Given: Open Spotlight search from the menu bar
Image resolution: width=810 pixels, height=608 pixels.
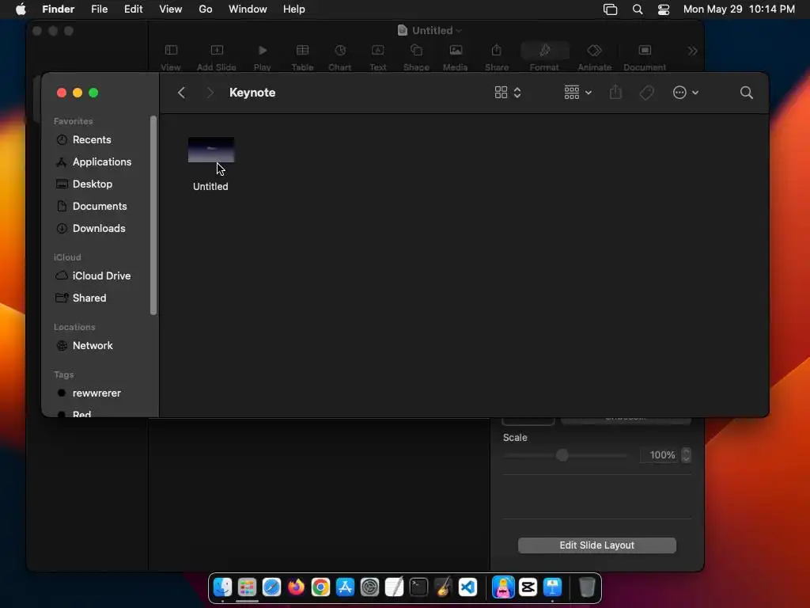Looking at the screenshot, I should (x=638, y=9).
